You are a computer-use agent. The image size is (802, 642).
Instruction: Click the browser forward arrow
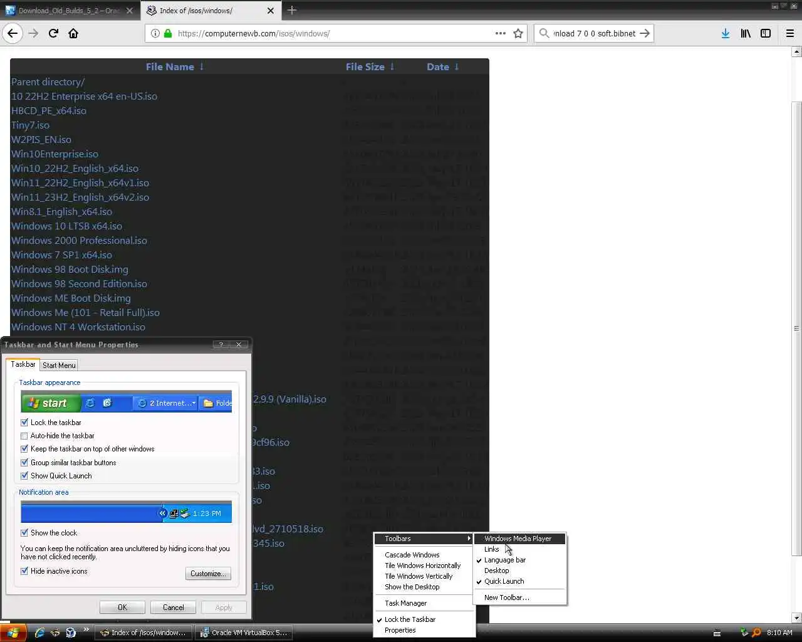34,33
